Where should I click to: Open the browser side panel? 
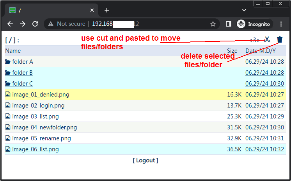(x=229, y=24)
